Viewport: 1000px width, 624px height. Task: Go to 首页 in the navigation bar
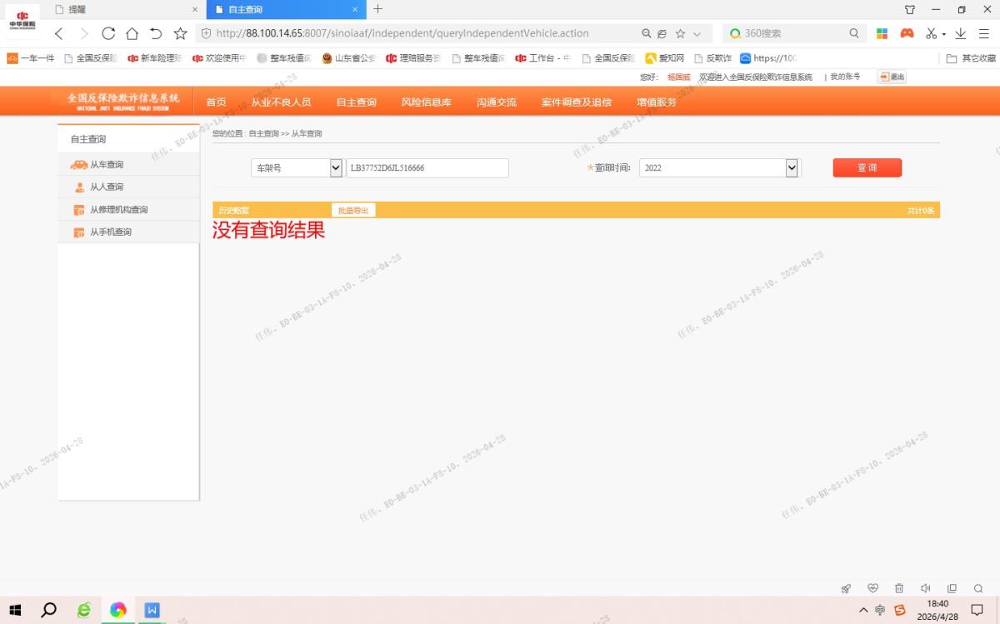(x=216, y=102)
